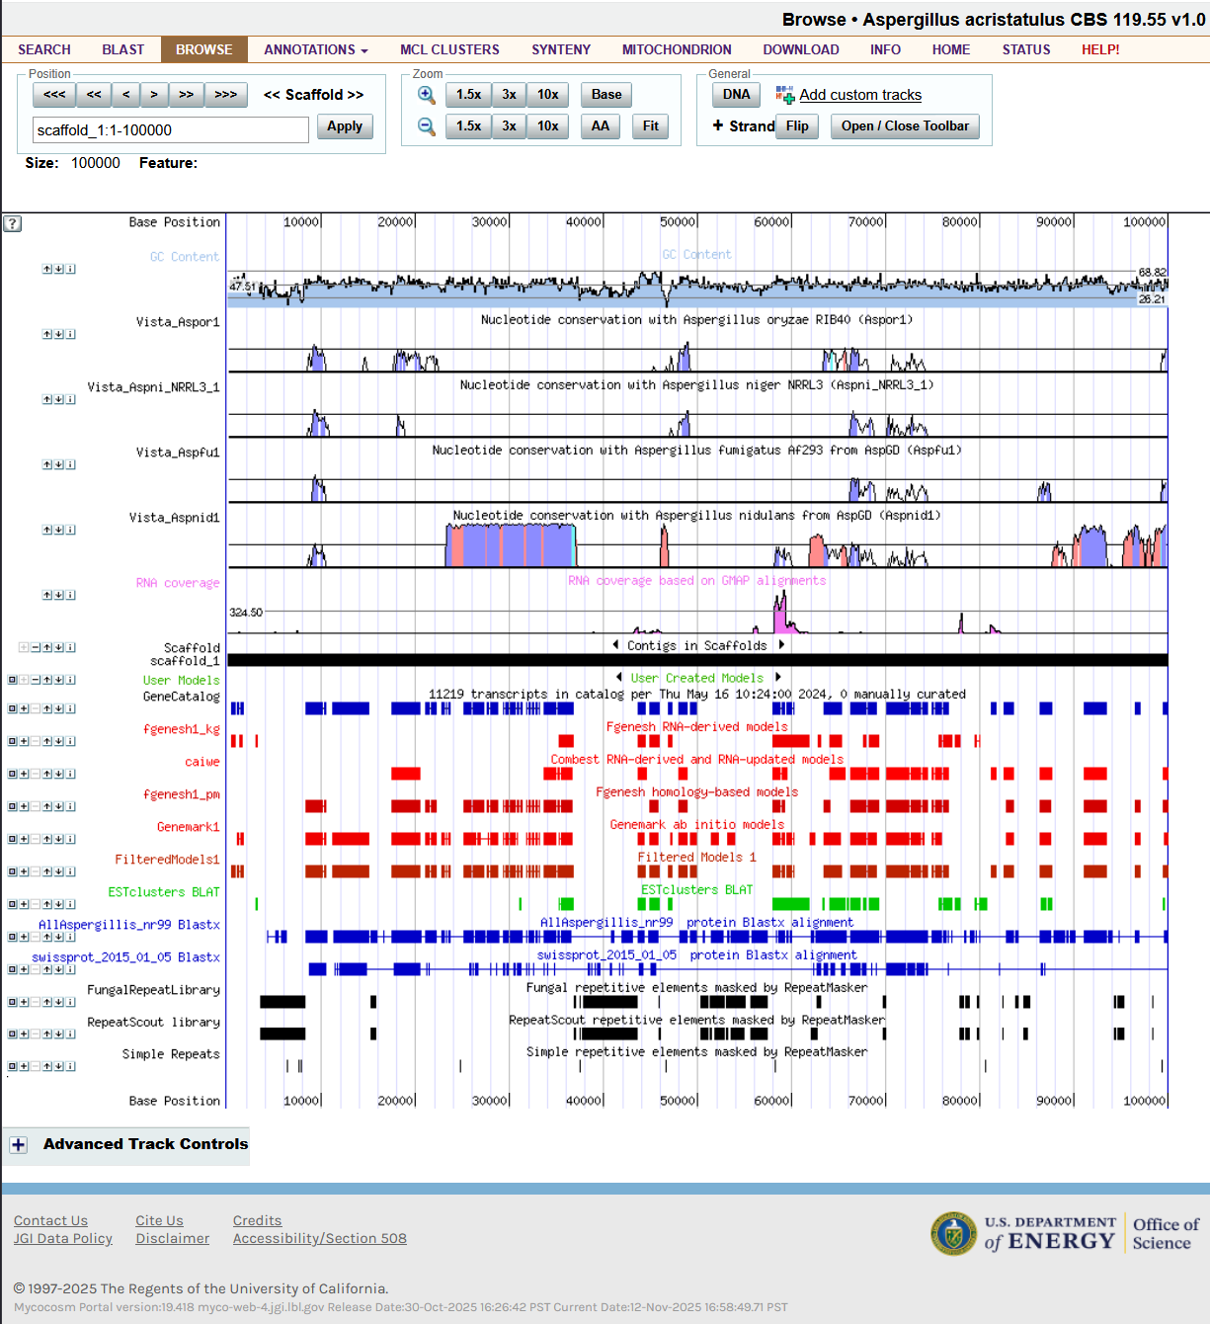Screen dimensions: 1210x1324
Task: Expand the ESTclusters BLAT track with its plus control
Action: (23, 903)
